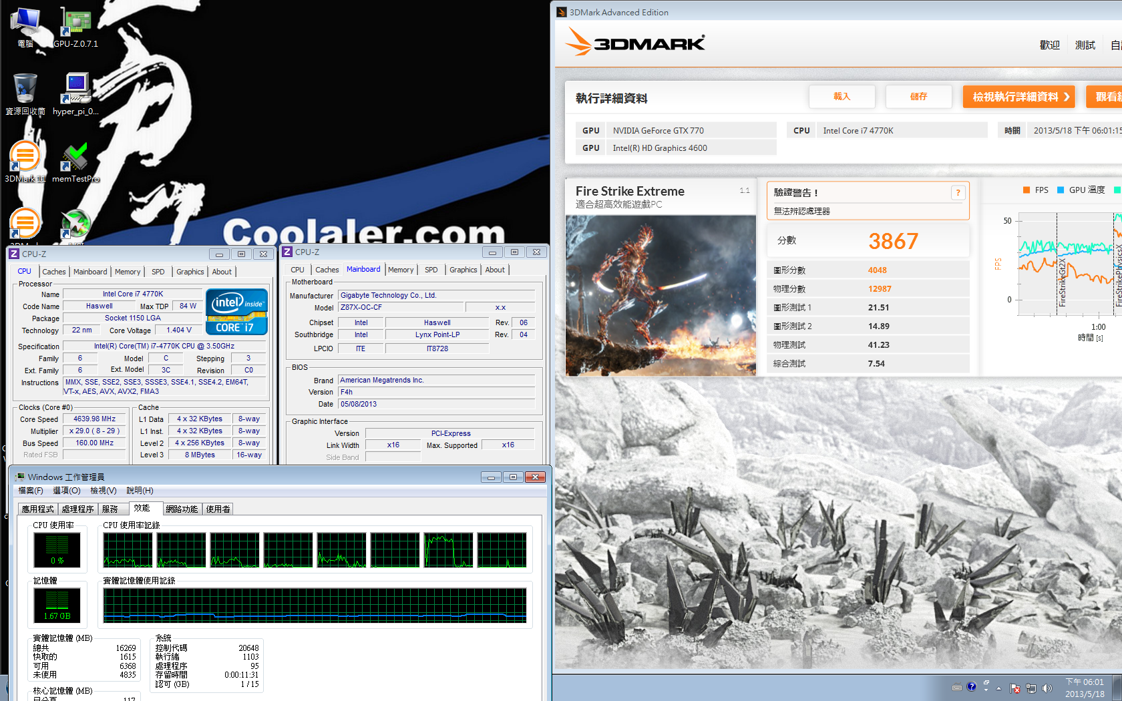The width and height of the screenshot is (1122, 701).
Task: Click the validation warning help question mark
Action: [958, 193]
